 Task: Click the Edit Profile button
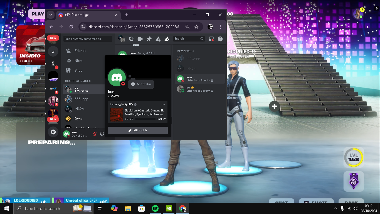[x=138, y=130]
